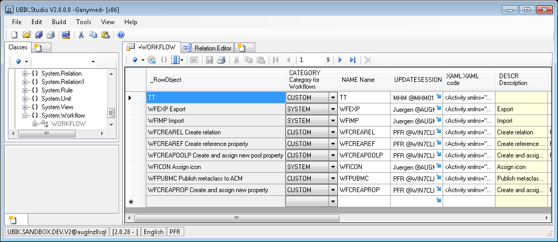This screenshot has height=242, width=558.
Task: Click the Print icon in the main toolbar
Action: 50,35
